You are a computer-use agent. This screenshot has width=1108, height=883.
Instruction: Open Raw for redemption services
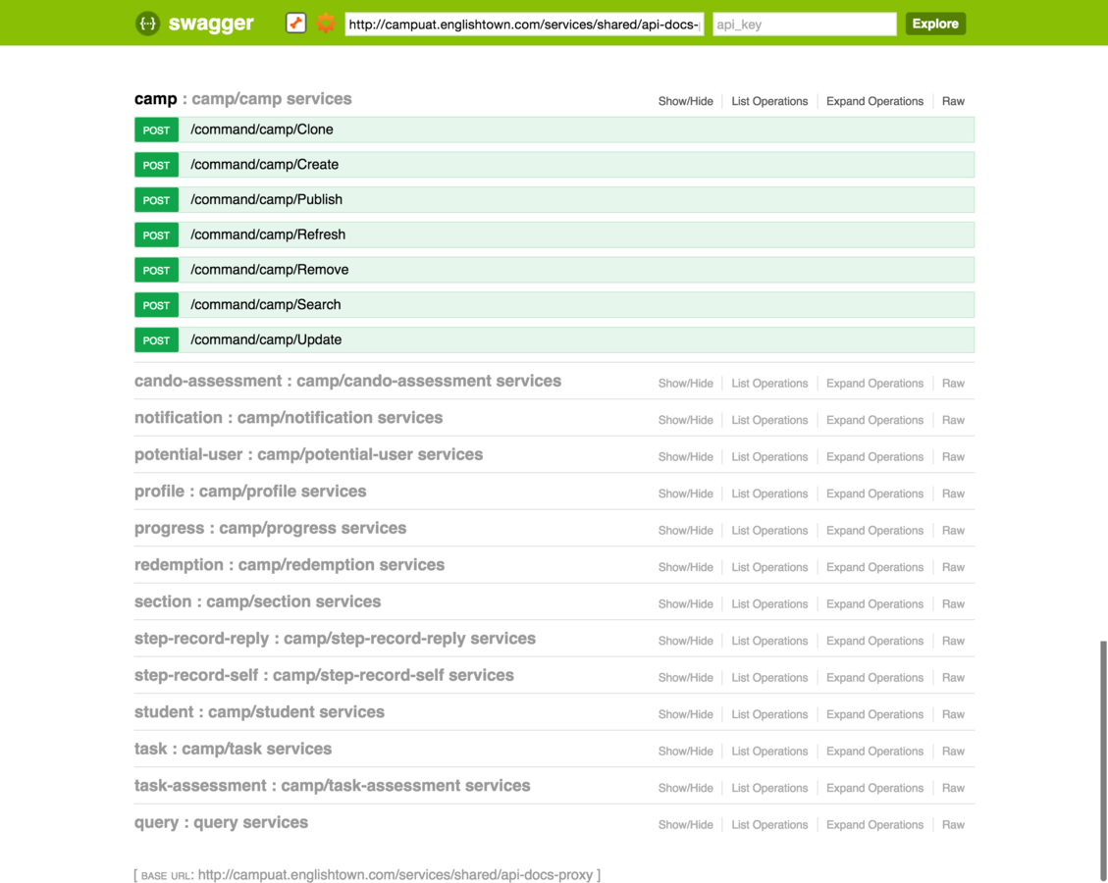tap(953, 566)
